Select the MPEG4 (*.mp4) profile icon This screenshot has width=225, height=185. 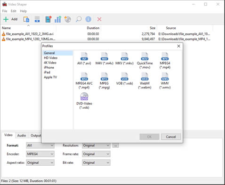point(165,56)
